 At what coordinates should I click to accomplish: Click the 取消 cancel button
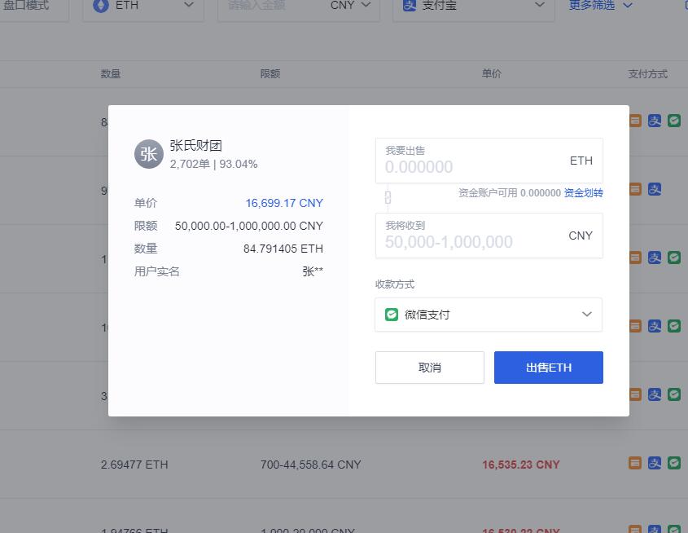[430, 368]
